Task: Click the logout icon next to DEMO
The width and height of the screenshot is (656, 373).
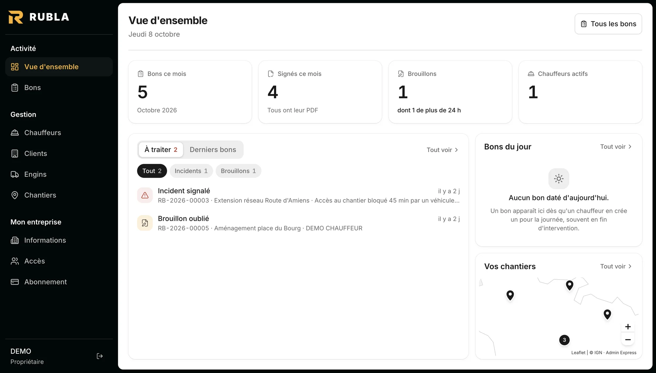Action: [x=100, y=356]
